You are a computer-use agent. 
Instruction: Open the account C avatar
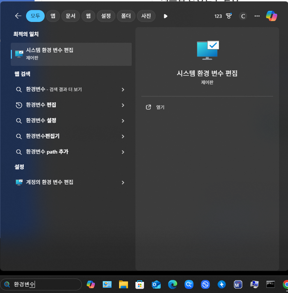[243, 16]
